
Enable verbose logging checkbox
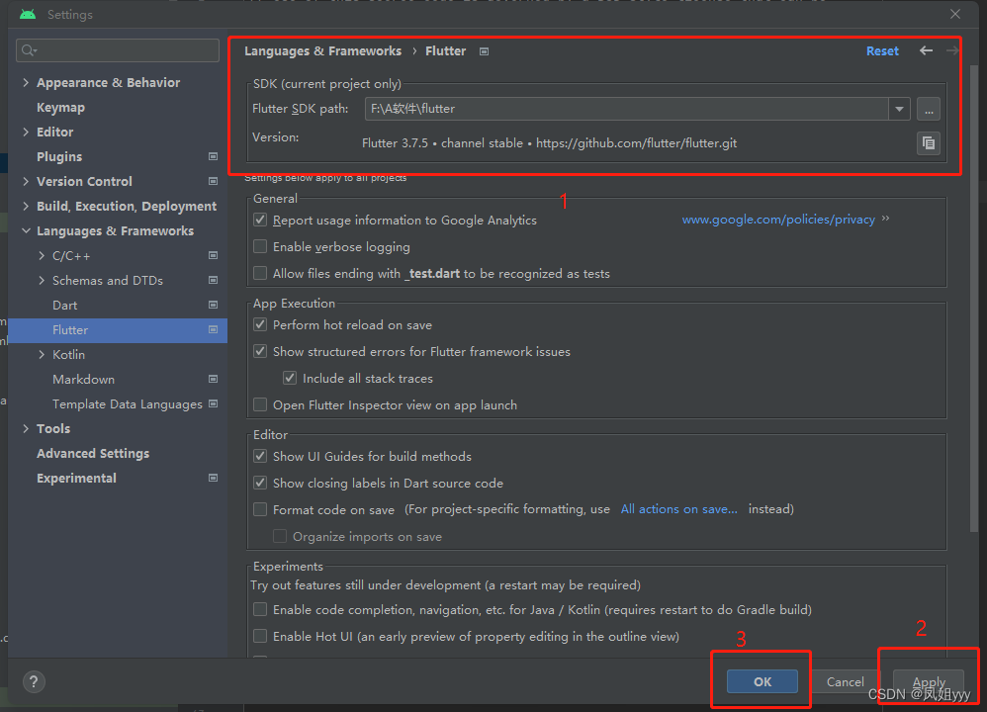click(x=260, y=246)
